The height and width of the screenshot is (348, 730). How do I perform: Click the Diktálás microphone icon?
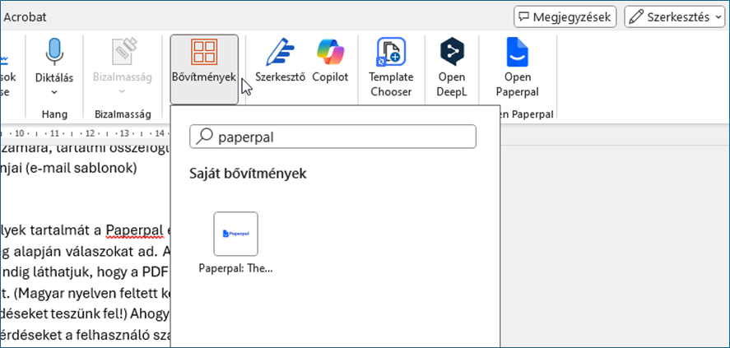click(54, 51)
